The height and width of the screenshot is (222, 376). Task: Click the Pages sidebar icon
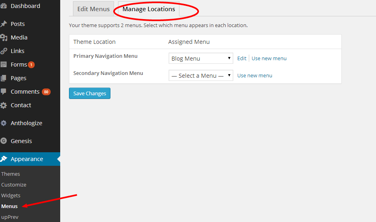coord(4,78)
